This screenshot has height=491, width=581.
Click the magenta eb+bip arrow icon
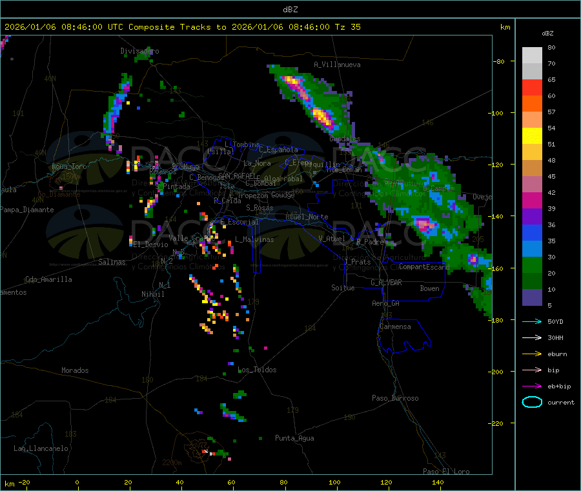point(532,386)
